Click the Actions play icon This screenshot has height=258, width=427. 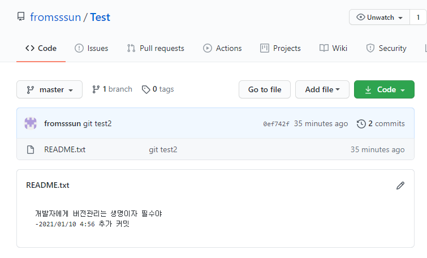point(207,48)
